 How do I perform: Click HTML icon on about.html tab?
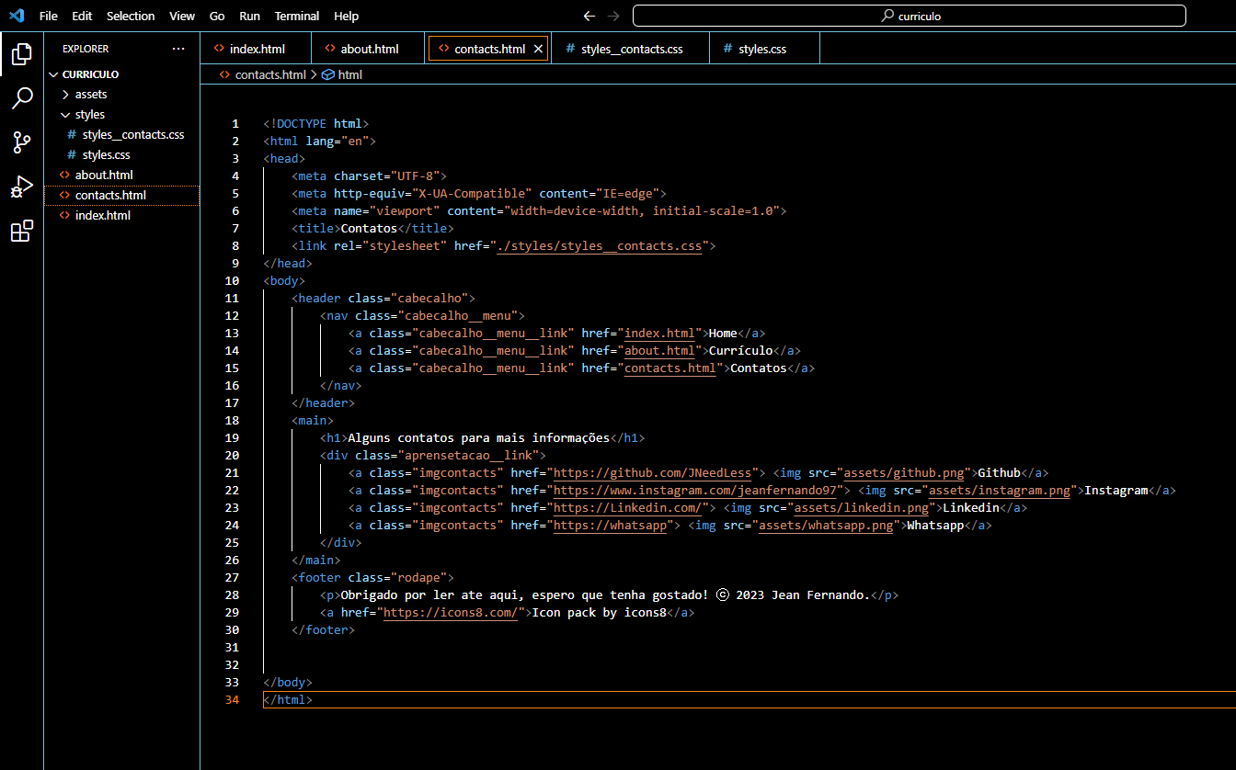click(x=330, y=49)
